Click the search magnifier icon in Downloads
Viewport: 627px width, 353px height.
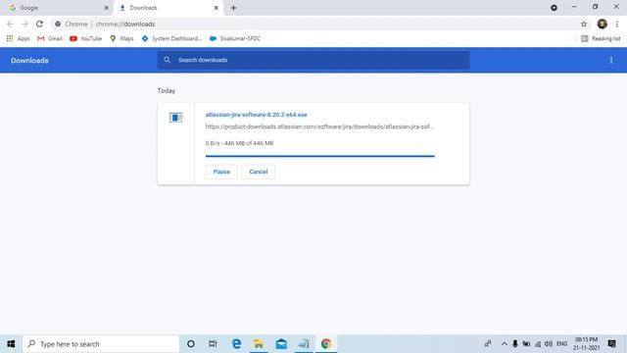click(x=168, y=60)
